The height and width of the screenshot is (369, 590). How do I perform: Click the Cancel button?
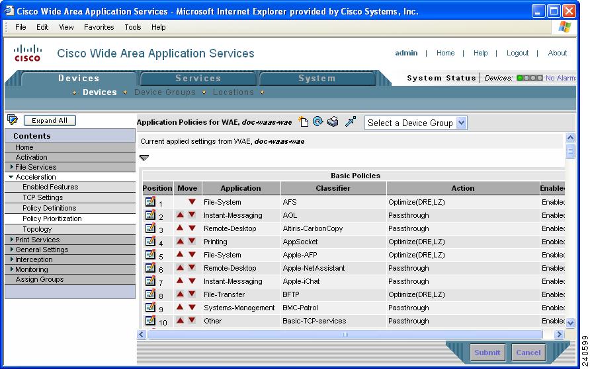click(x=528, y=352)
